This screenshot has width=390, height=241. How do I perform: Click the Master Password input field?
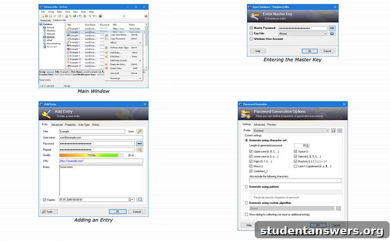303,28
